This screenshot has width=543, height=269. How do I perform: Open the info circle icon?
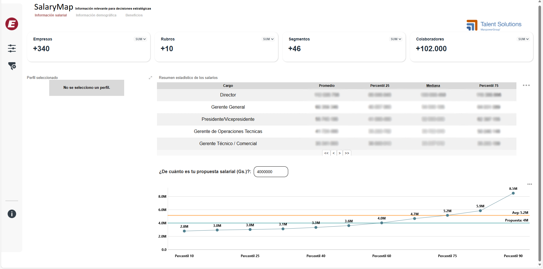[x=12, y=214]
